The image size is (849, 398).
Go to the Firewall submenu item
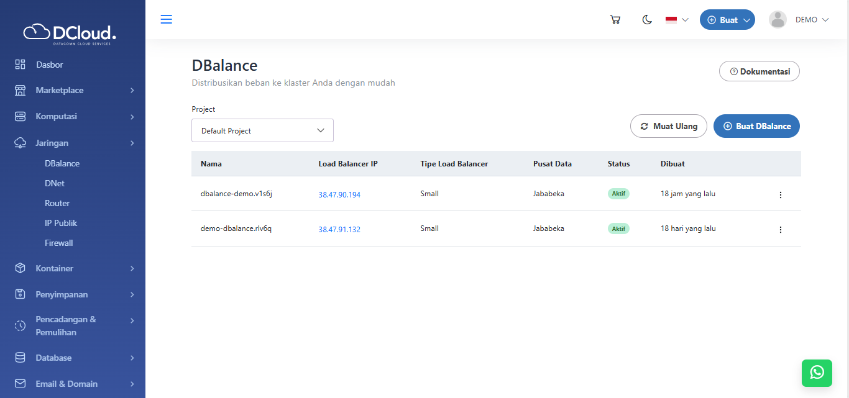tap(59, 243)
